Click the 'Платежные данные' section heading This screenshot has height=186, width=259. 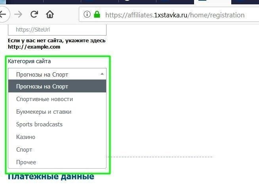pyautogui.click(x=51, y=177)
